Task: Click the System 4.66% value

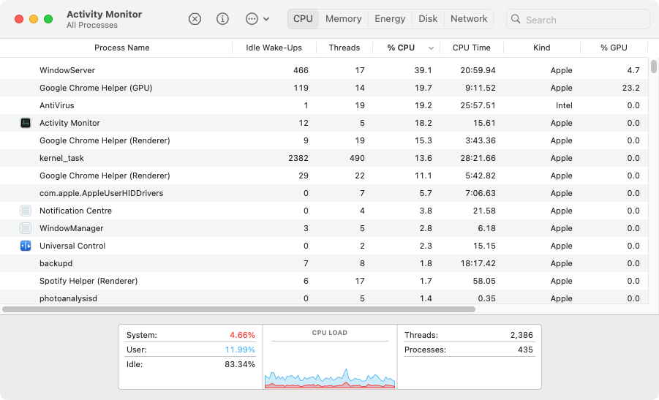Action: pyautogui.click(x=242, y=335)
